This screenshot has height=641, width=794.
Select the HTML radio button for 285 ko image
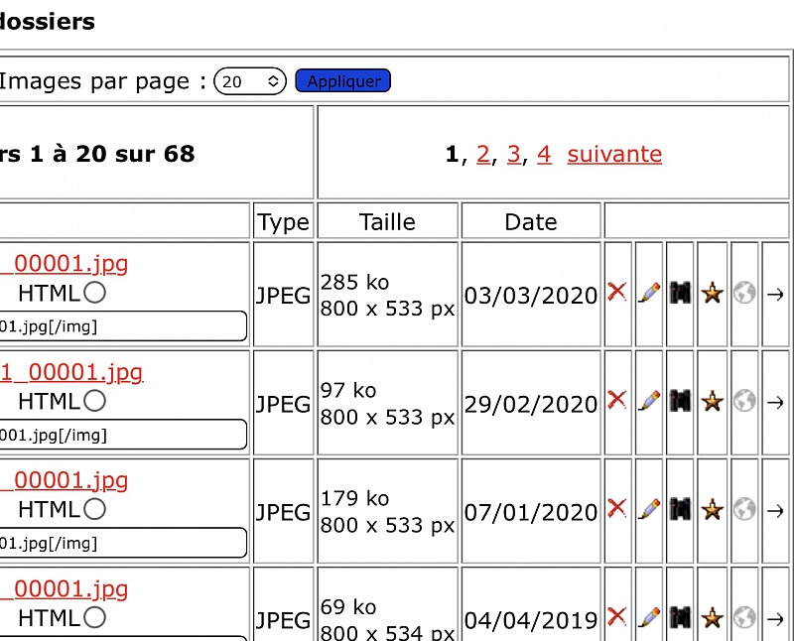click(x=94, y=293)
